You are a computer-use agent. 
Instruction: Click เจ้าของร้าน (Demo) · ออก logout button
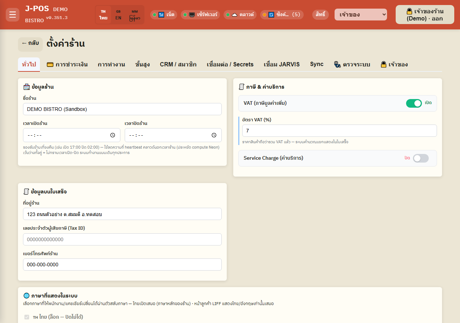click(x=425, y=15)
